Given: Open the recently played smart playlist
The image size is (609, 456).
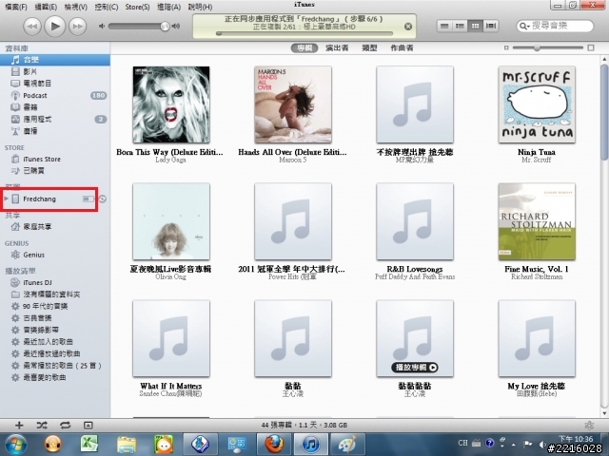Looking at the screenshot, I should pos(55,353).
